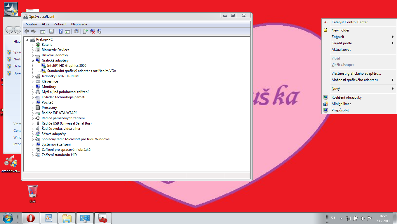Click the Update Driver Software toolbar icon

point(86,31)
